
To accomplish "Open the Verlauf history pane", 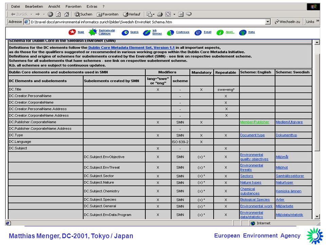I will tap(132, 14).
